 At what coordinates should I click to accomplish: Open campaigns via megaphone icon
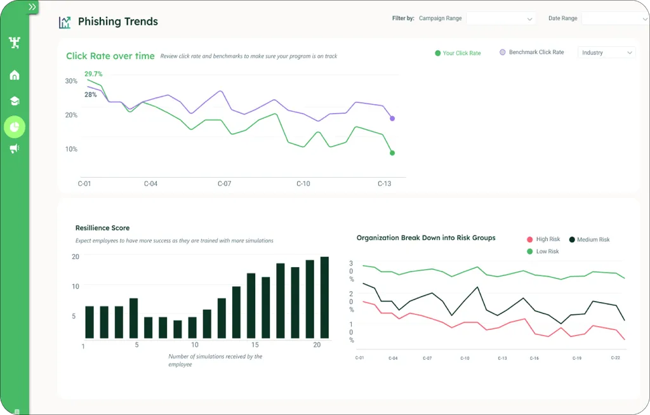[15, 148]
